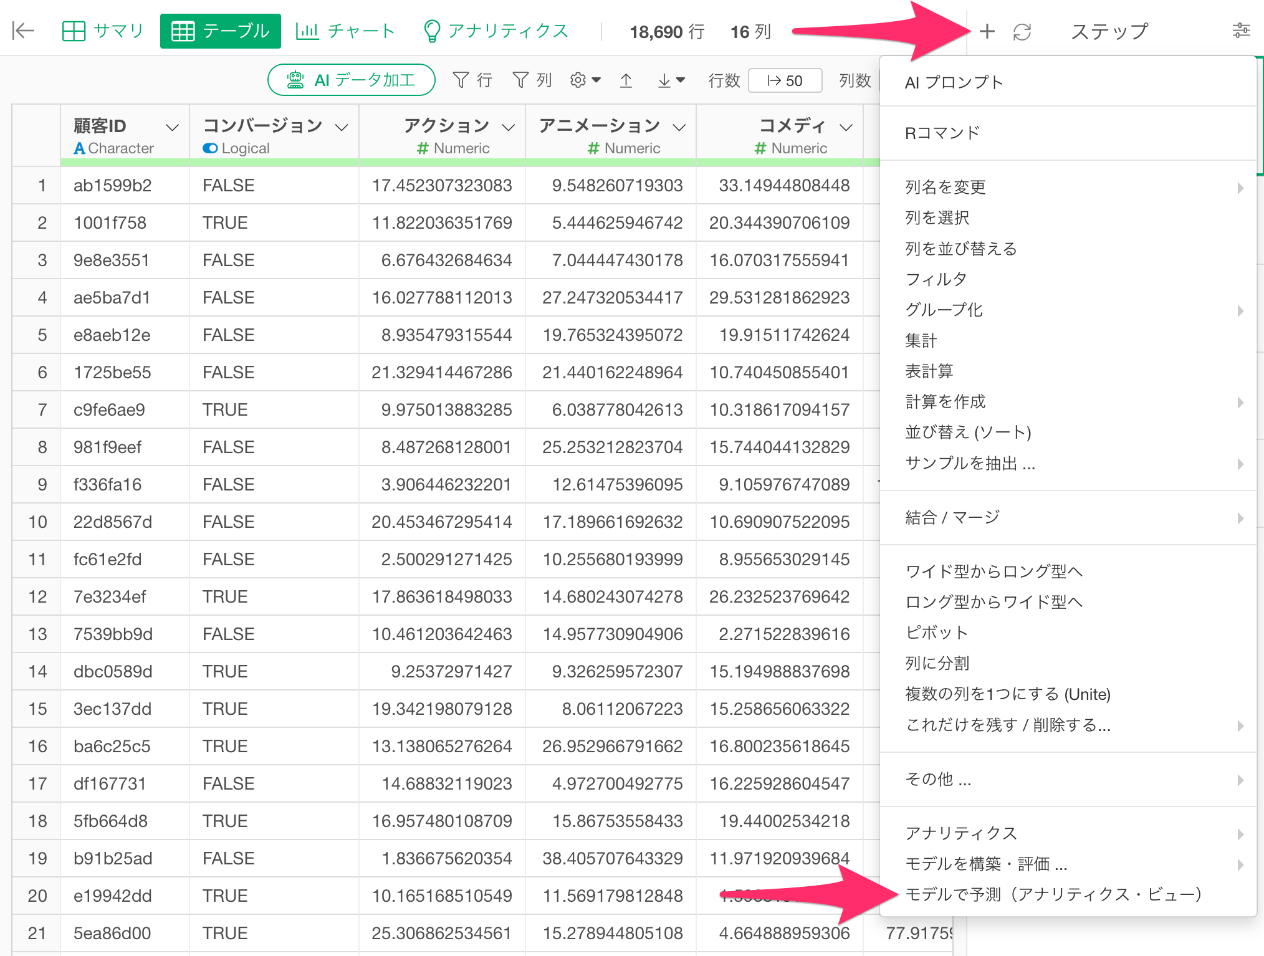1264x956 pixels.
Task: Click the Numeric type icon under コメディ
Action: click(760, 148)
